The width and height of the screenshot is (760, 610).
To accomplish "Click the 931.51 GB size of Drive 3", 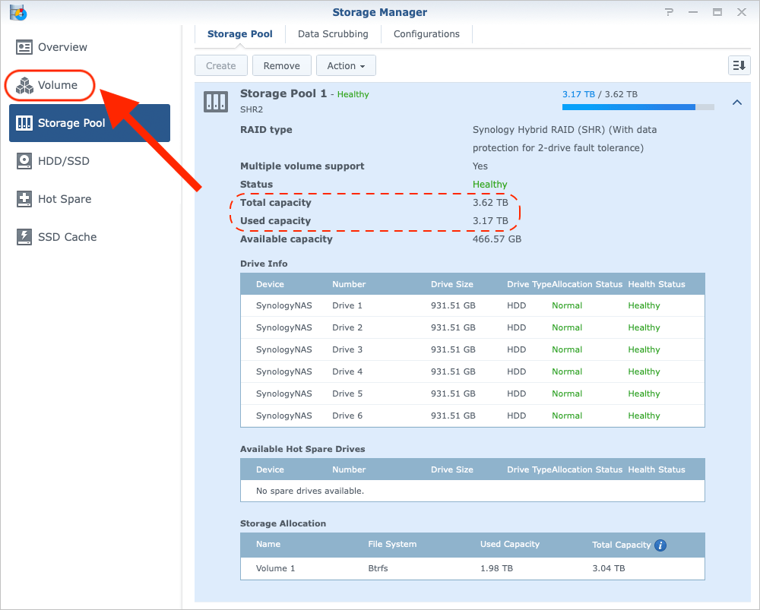I will tap(453, 349).
